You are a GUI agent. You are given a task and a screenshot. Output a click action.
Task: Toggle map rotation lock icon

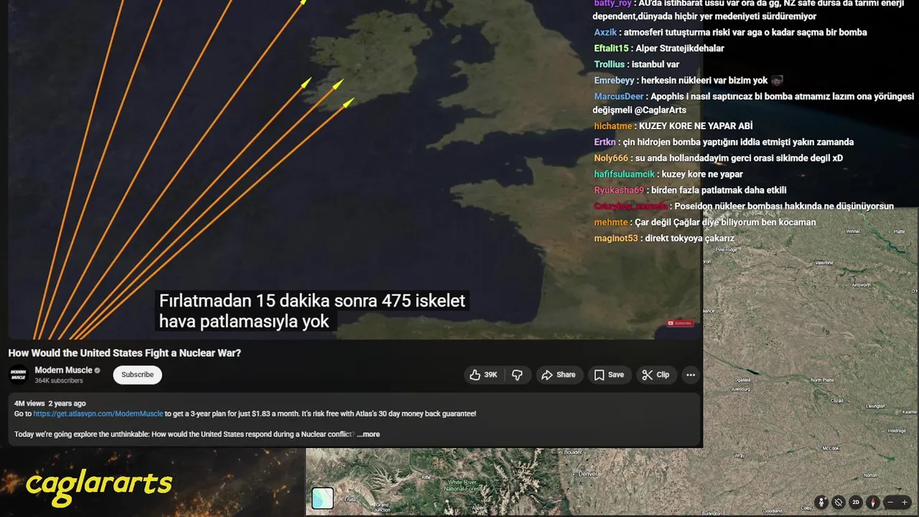pos(839,503)
